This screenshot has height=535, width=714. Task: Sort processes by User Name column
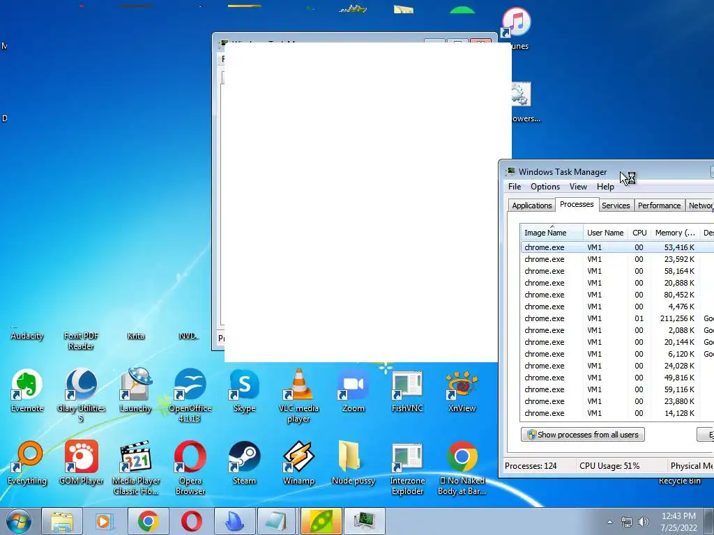coord(605,233)
